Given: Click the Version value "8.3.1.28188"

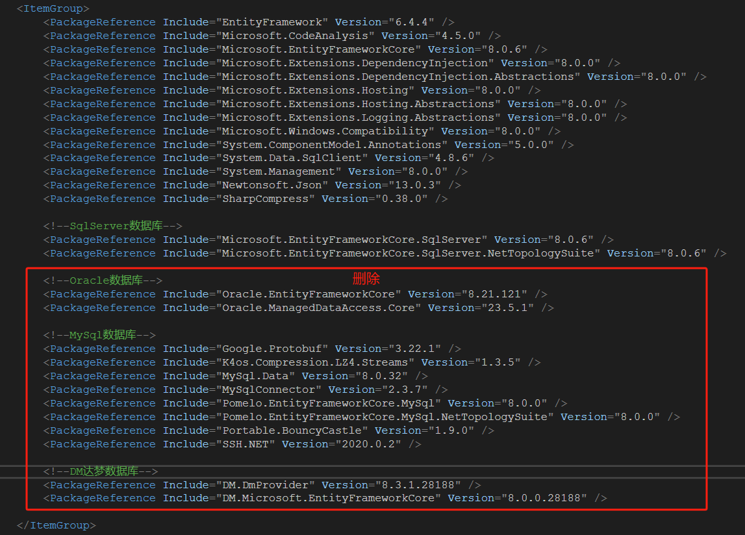Looking at the screenshot, I should pos(418,486).
